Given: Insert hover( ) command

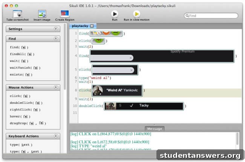Looking at the screenshot, I should pos(20,117).
